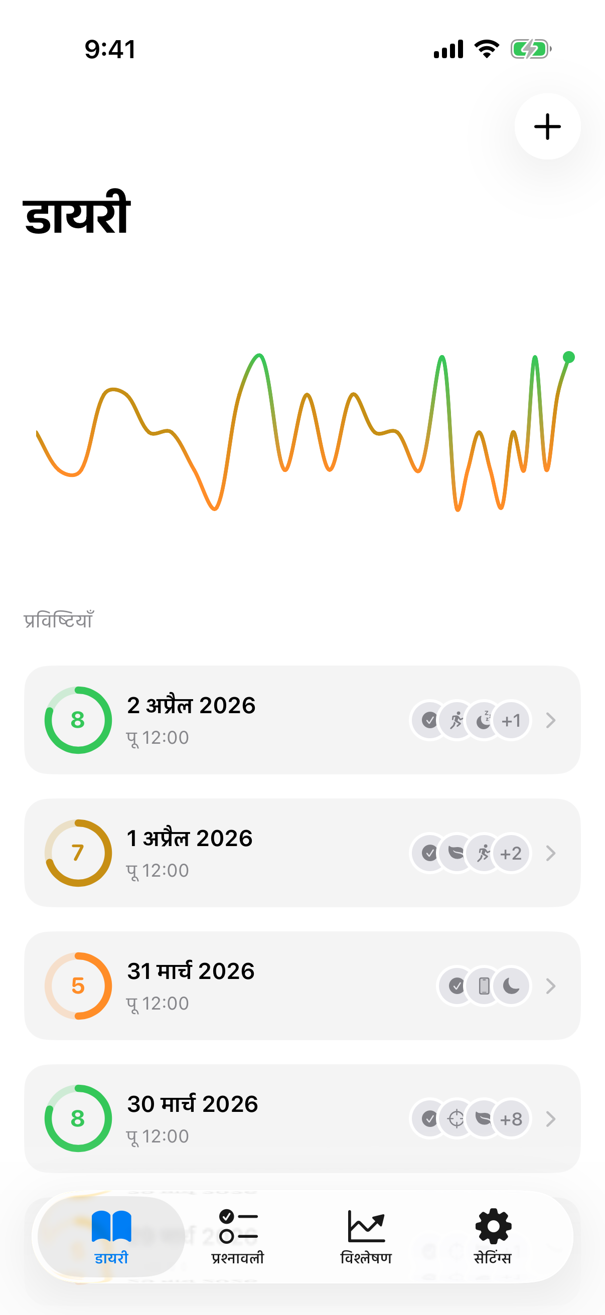Screen dimensions: 605x1315
Task: Tap the +8 more tags badge
Action: pyautogui.click(x=511, y=1118)
